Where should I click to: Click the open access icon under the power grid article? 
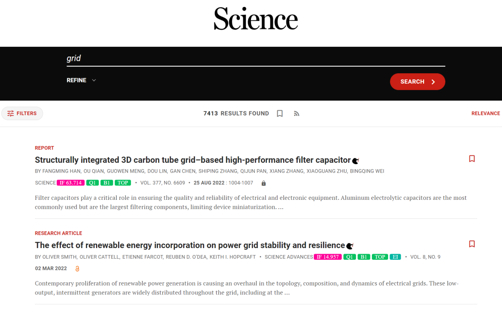coord(77,268)
